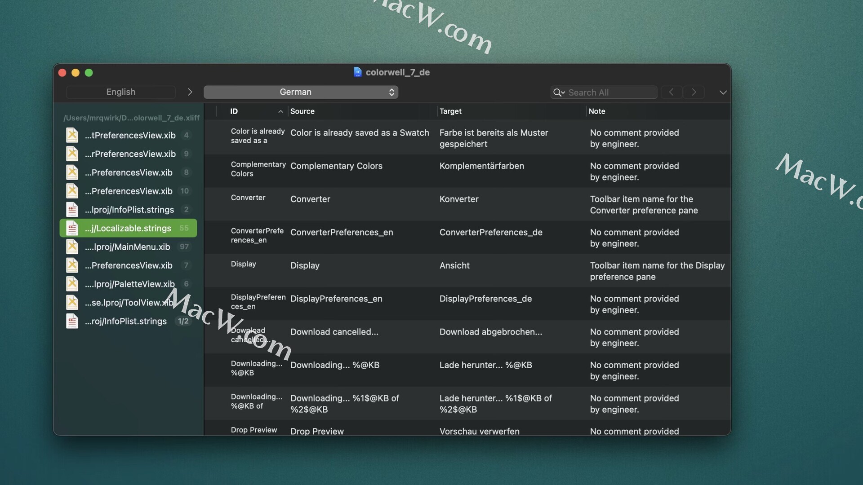Go to next search result arrow
The height and width of the screenshot is (485, 863).
tap(694, 92)
